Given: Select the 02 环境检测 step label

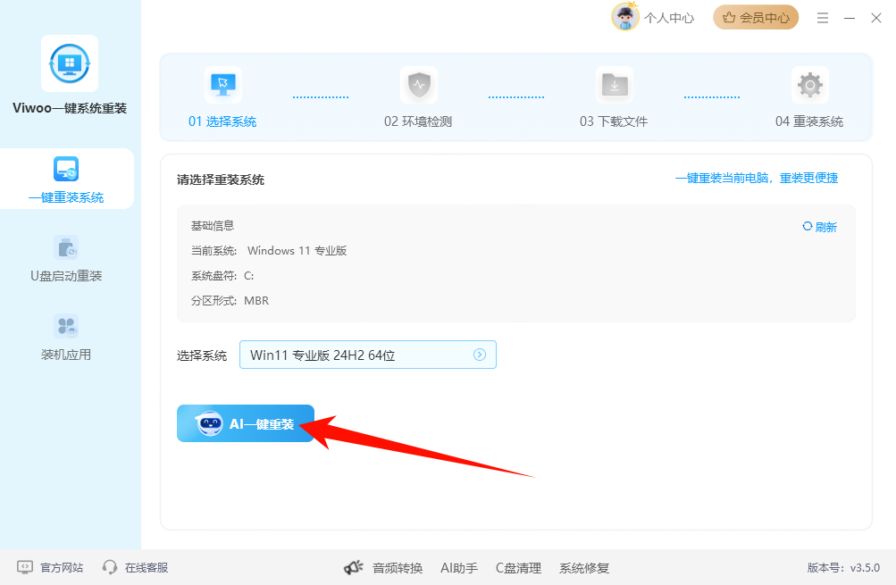Looking at the screenshot, I should (418, 121).
